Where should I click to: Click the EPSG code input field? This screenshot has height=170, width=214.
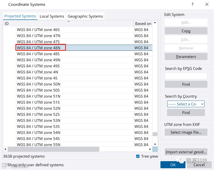(186, 76)
